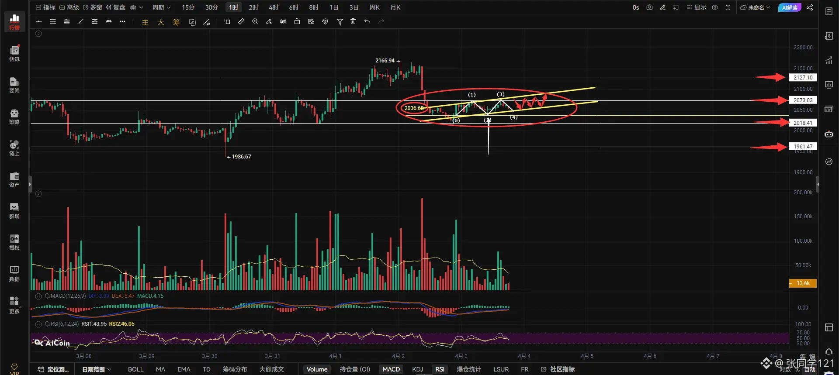Viewport: 839px width, 375px height.
Task: Enter fullscreen chart mode
Action: [728, 7]
